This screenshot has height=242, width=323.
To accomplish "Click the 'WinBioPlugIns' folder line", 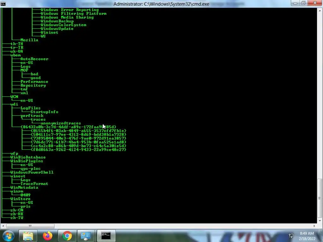I will click(x=27, y=161).
